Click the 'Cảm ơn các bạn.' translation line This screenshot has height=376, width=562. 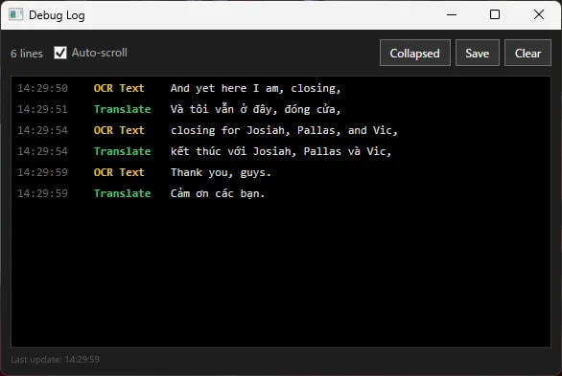pos(218,193)
